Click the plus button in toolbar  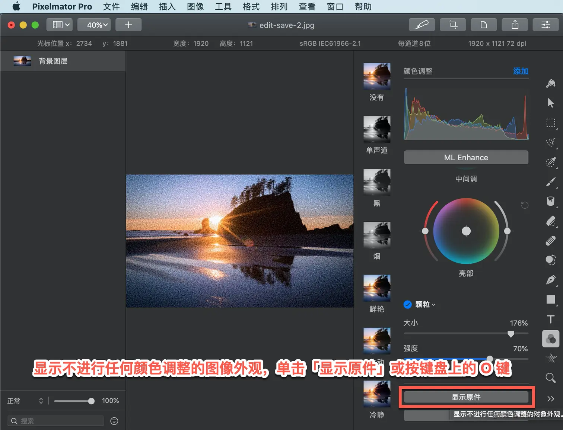pos(128,25)
